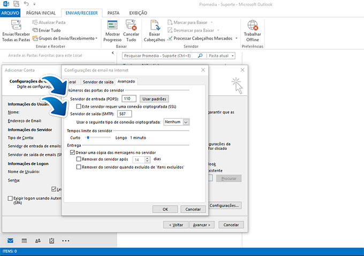Viewport: 364px width, 256px height.
Task: Click Enviar Tudo in ribbon
Action: coord(47,30)
